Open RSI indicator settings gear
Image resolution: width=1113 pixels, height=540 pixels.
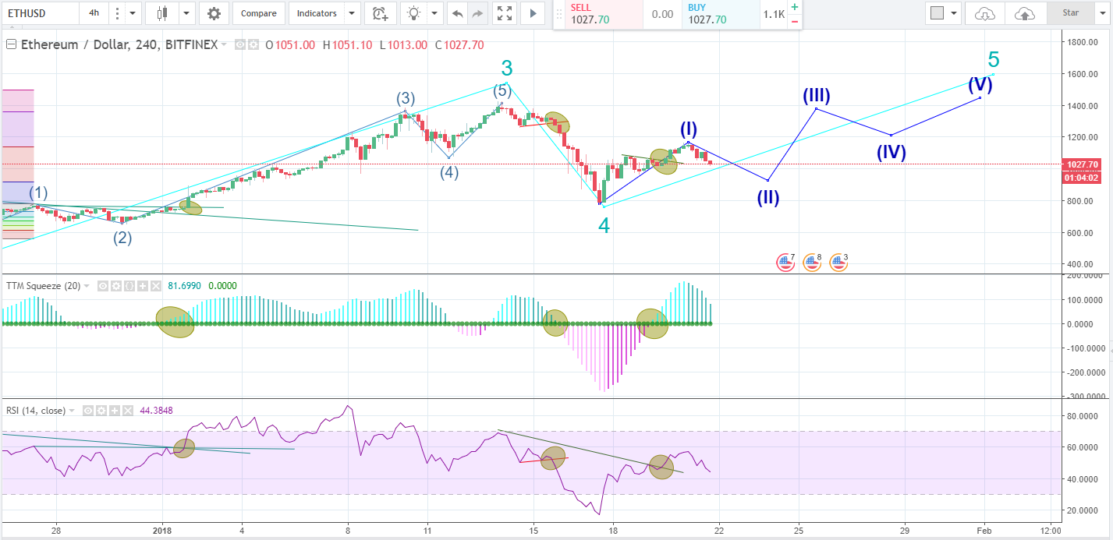point(102,410)
